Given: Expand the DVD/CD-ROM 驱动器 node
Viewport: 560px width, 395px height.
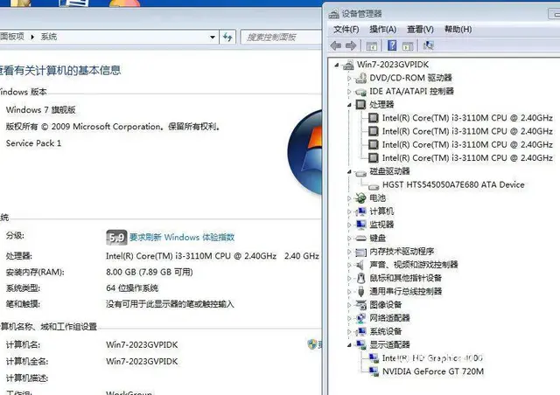Looking at the screenshot, I should click(x=349, y=78).
